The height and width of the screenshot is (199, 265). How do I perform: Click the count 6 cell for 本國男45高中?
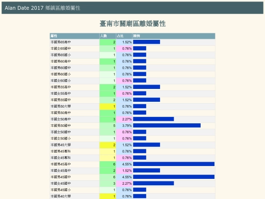pyautogui.click(x=107, y=164)
